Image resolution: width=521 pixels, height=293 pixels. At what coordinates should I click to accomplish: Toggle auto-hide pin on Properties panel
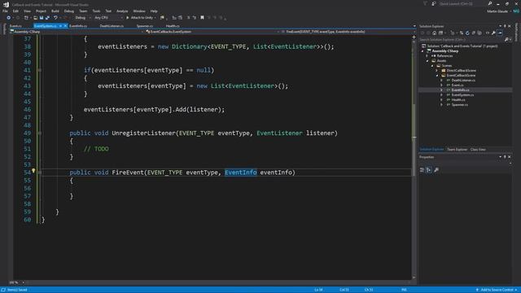point(505,157)
